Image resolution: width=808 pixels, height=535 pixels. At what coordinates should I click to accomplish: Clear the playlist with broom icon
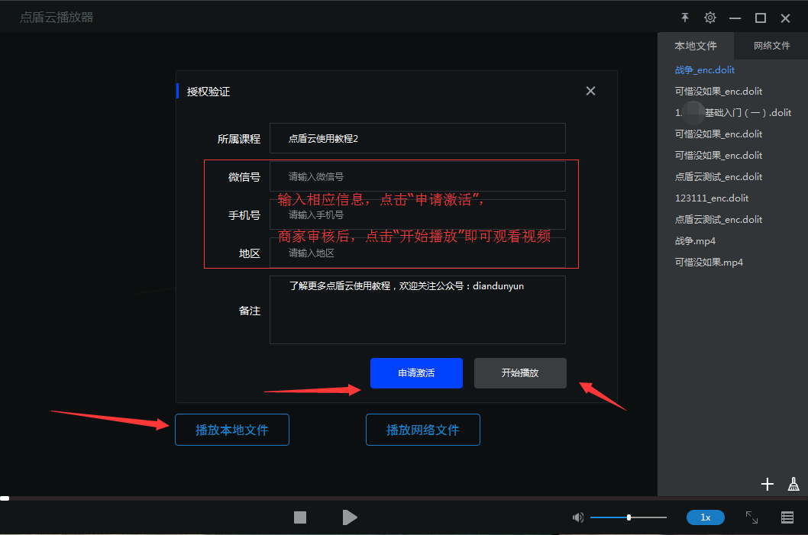(793, 484)
